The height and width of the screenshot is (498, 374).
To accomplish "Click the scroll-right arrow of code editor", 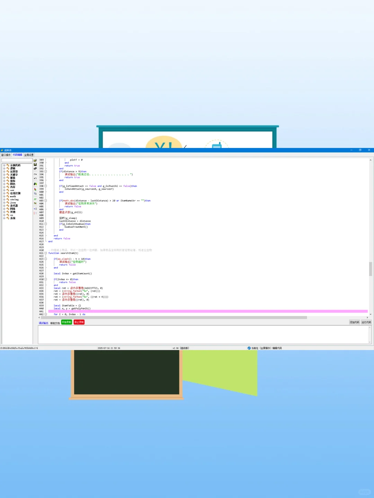I will (367, 317).
